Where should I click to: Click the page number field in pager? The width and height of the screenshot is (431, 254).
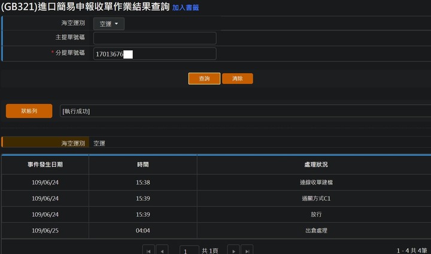(189, 250)
